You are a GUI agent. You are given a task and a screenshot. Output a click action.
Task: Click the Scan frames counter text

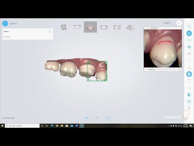(8, 118)
